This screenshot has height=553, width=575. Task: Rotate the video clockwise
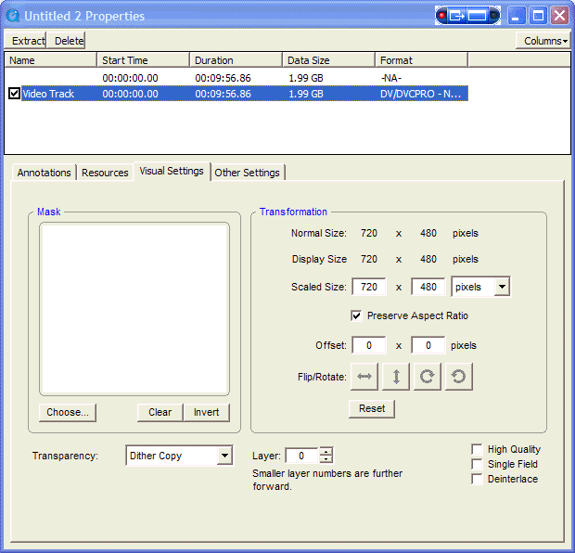pyautogui.click(x=427, y=377)
